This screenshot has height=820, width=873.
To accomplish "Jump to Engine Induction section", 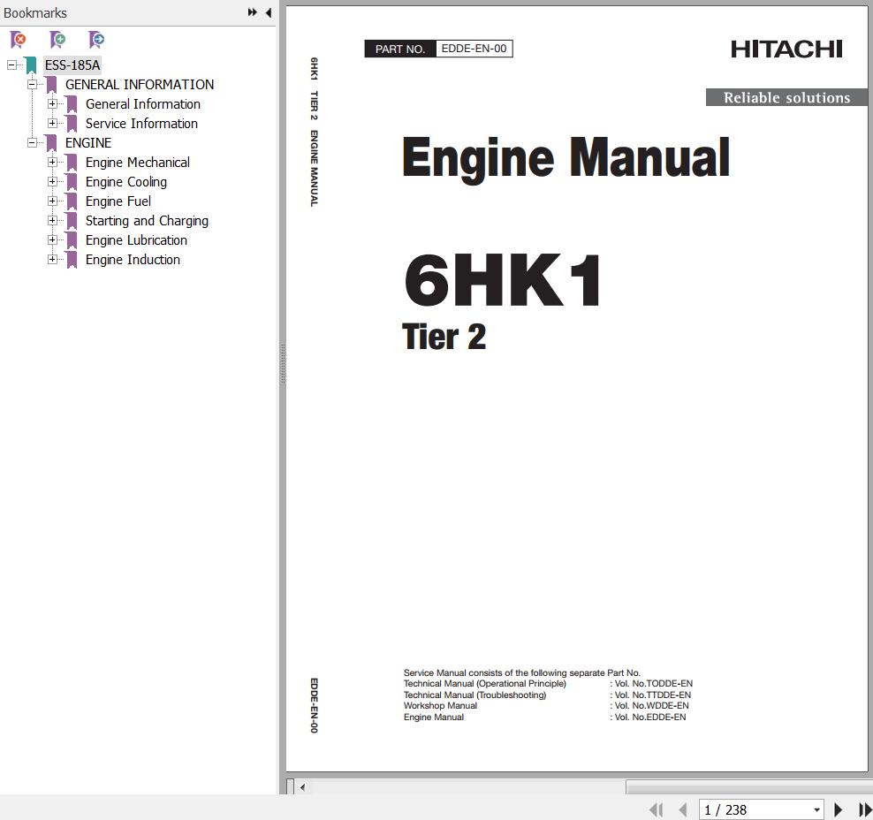I will [x=133, y=260].
